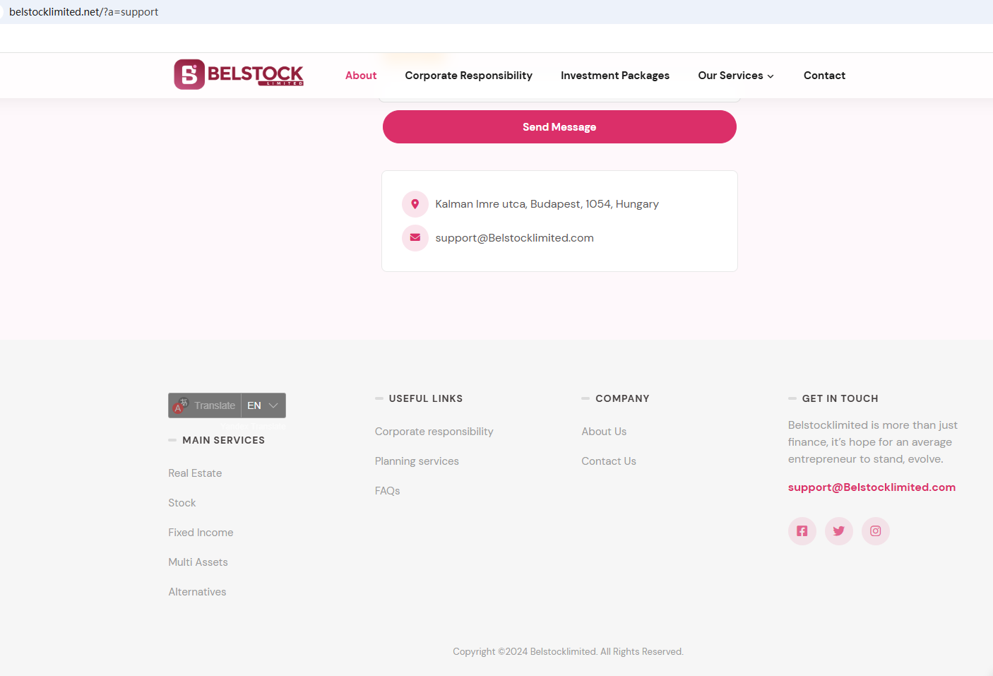Image resolution: width=993 pixels, height=676 pixels.
Task: Click the Belstock Limited logo
Action: click(239, 74)
